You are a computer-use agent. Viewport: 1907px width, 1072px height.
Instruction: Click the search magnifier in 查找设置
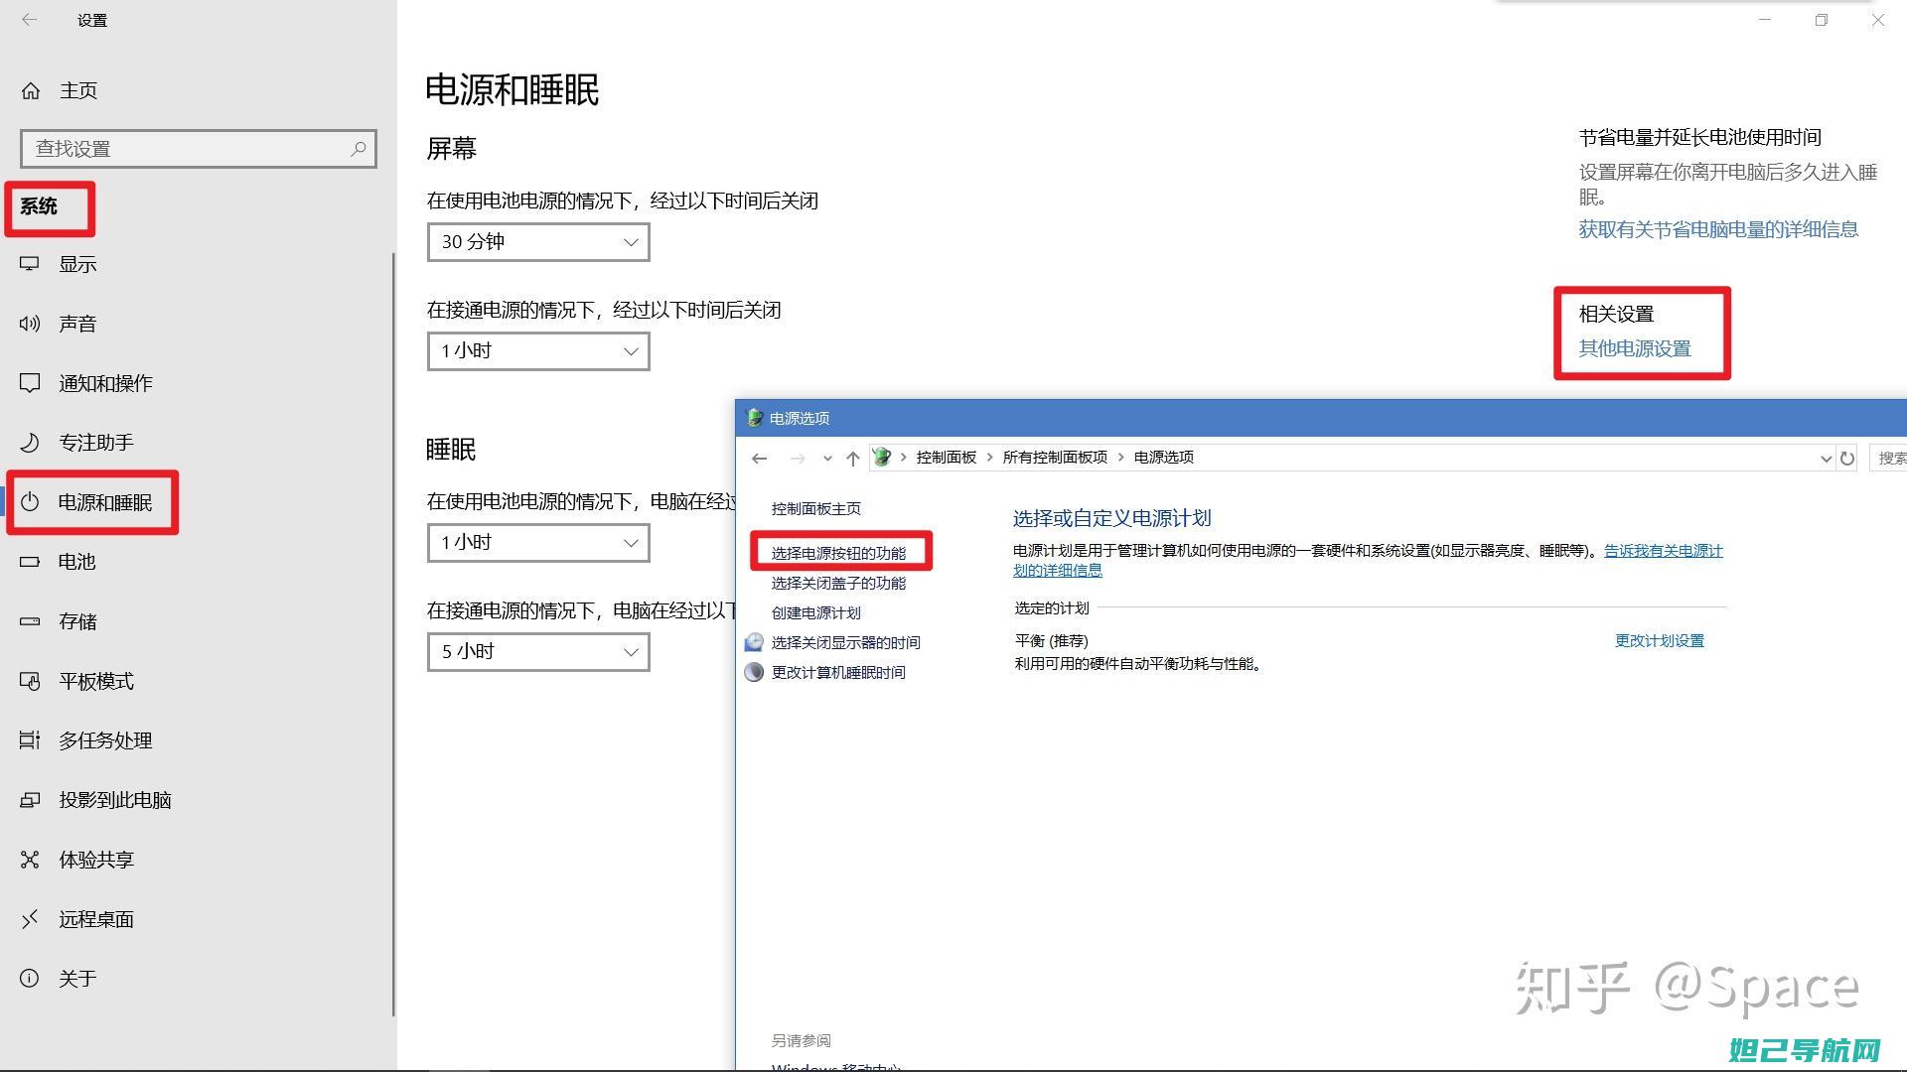359,149
